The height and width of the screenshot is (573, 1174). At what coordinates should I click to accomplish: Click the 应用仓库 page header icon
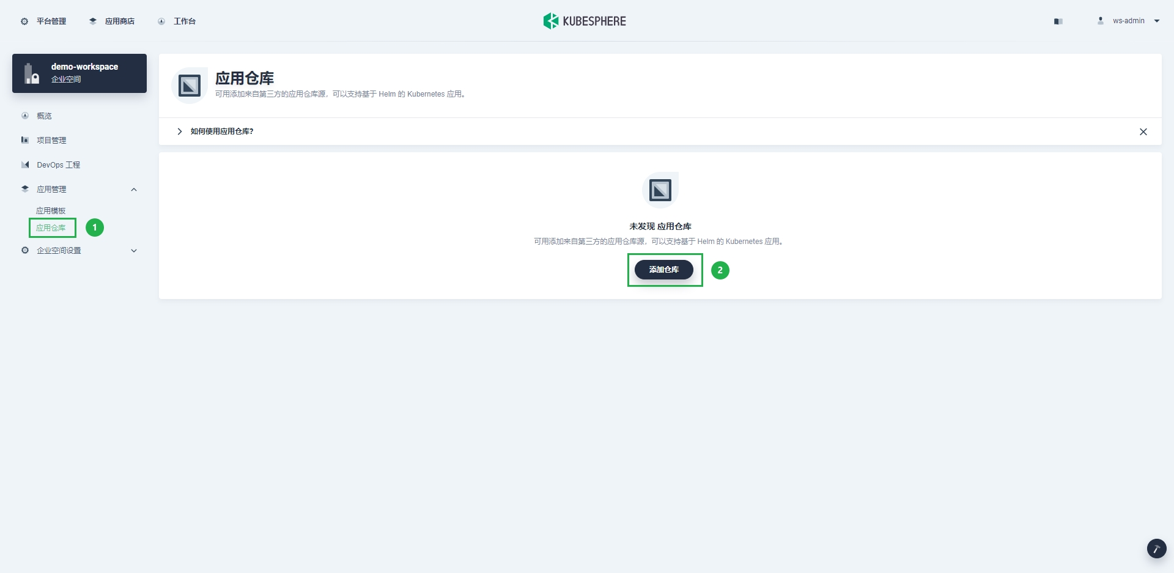click(190, 86)
